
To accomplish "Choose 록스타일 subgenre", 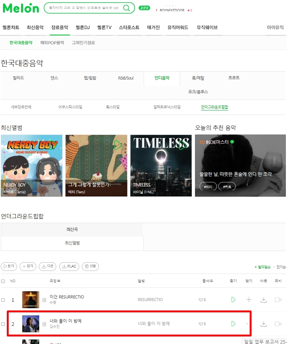I will point(113,107).
